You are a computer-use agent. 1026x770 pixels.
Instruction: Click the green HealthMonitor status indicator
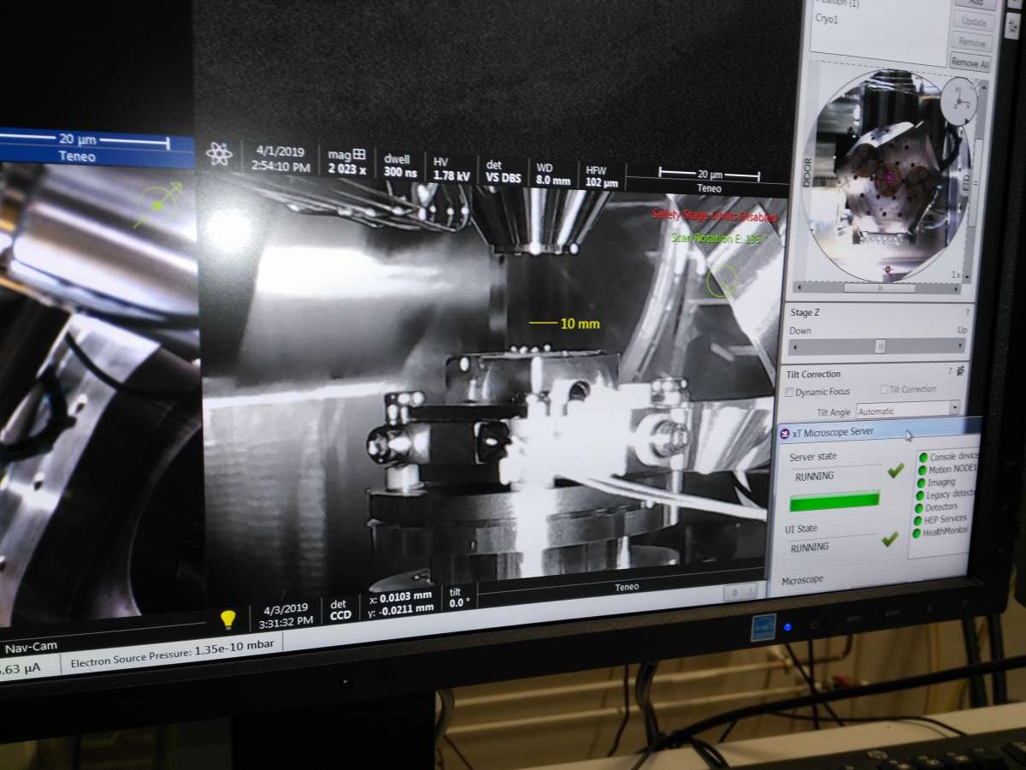tap(917, 533)
